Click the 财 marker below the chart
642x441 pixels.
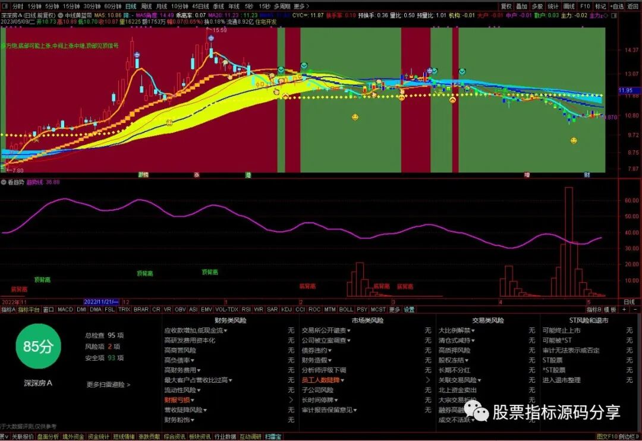(587, 175)
